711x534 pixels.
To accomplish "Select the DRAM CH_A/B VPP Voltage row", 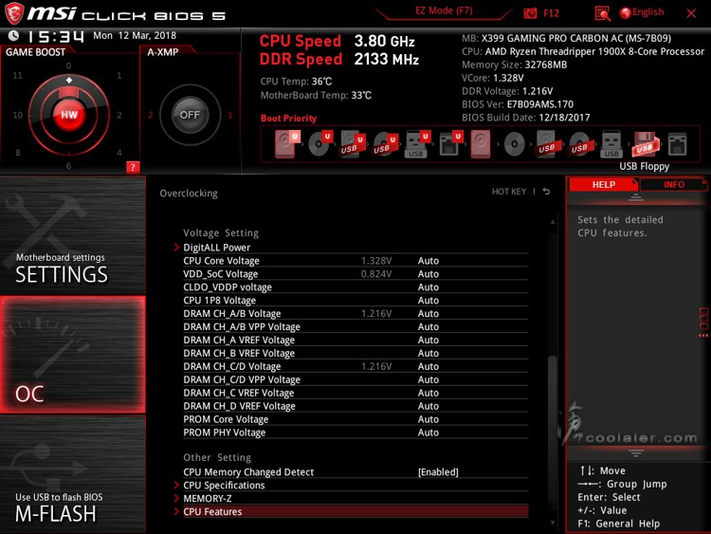I will tap(355, 326).
